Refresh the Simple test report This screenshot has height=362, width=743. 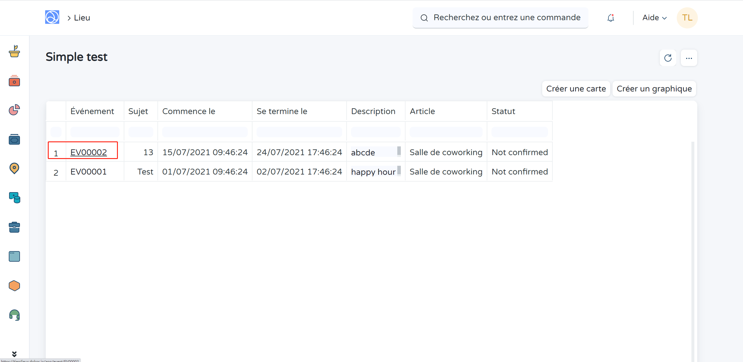(x=668, y=58)
